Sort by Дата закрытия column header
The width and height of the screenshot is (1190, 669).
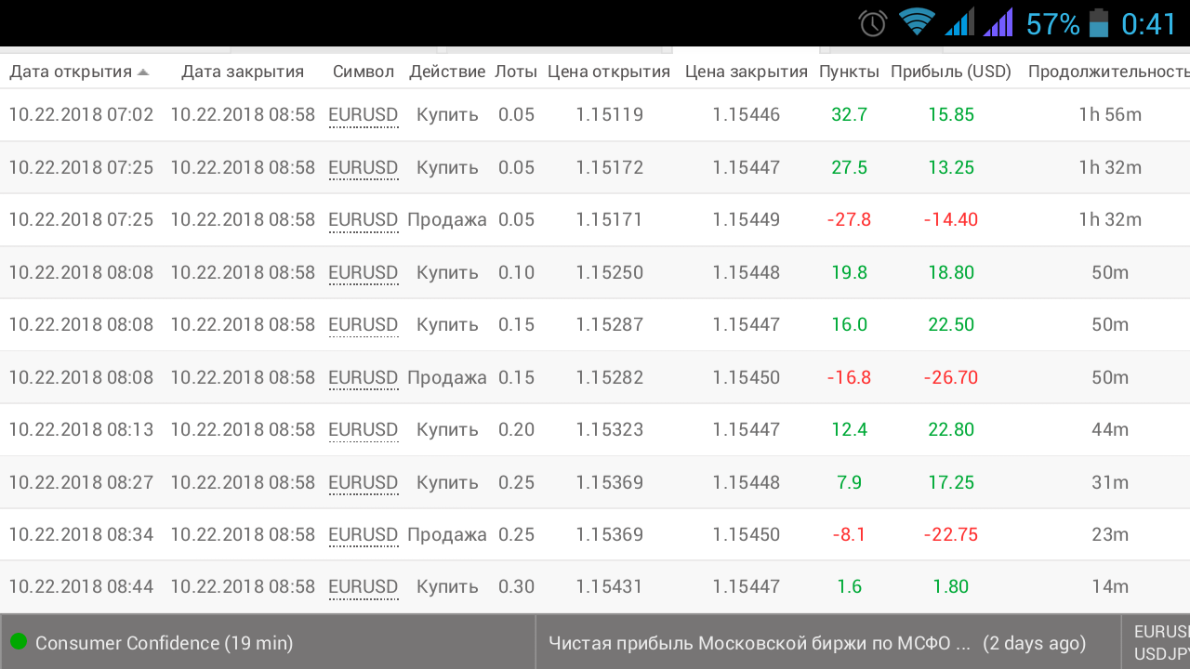(x=243, y=72)
